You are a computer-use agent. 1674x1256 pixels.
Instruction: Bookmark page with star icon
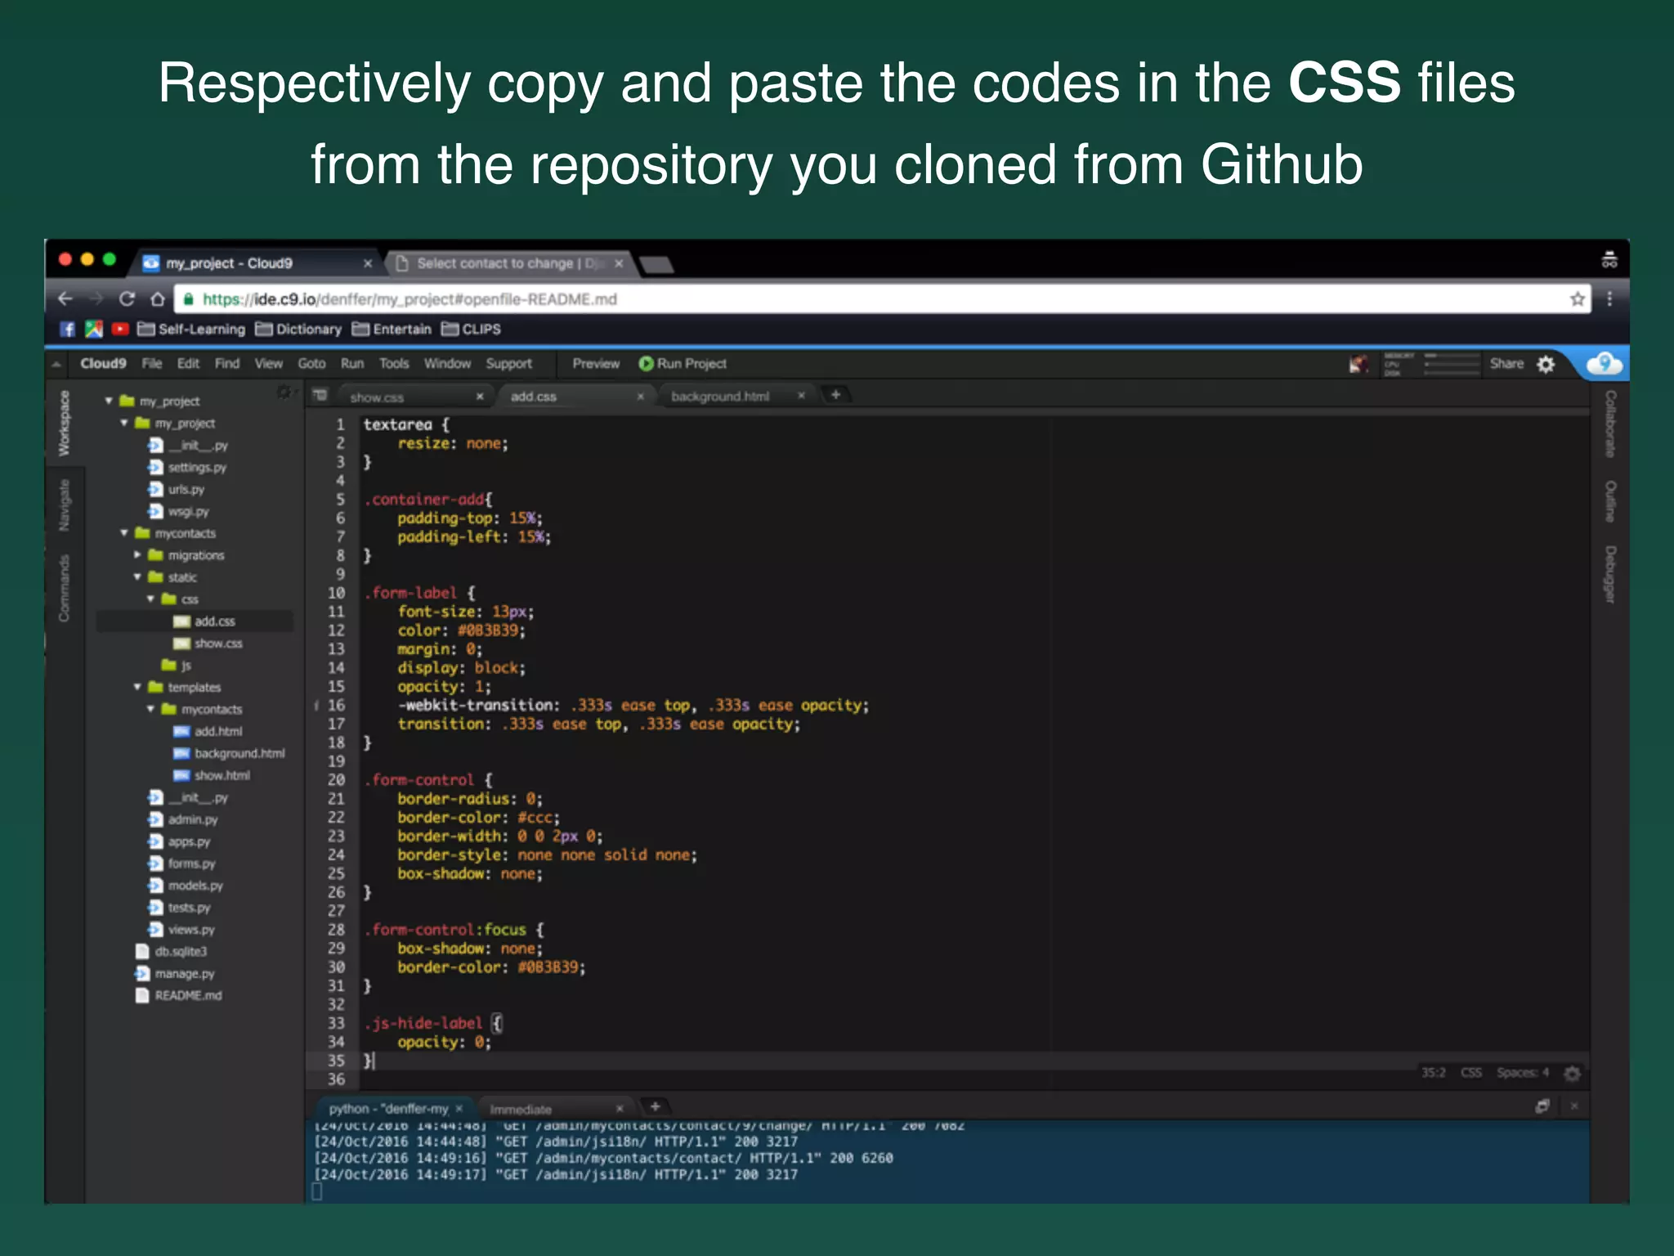pos(1578,299)
